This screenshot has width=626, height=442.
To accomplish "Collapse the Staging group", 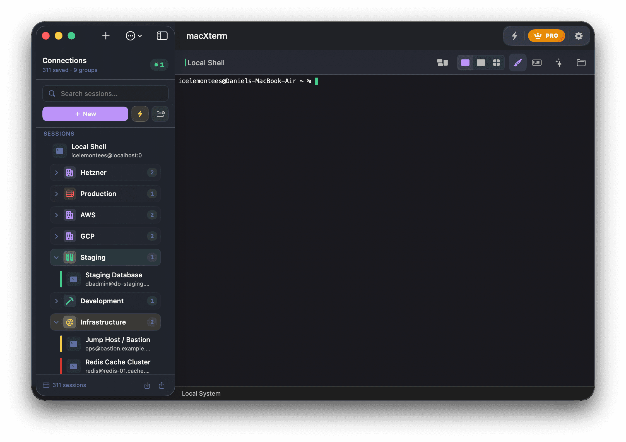I will tap(57, 257).
